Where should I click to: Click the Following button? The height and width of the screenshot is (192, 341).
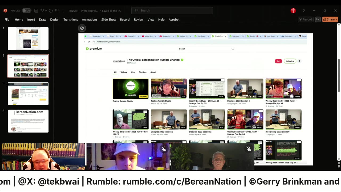[290, 61]
